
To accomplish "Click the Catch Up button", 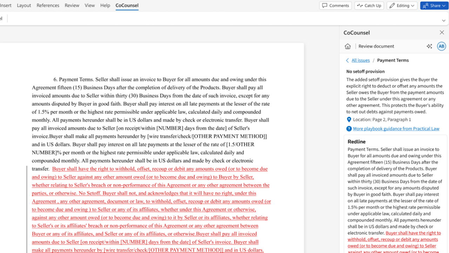I will tap(369, 6).
